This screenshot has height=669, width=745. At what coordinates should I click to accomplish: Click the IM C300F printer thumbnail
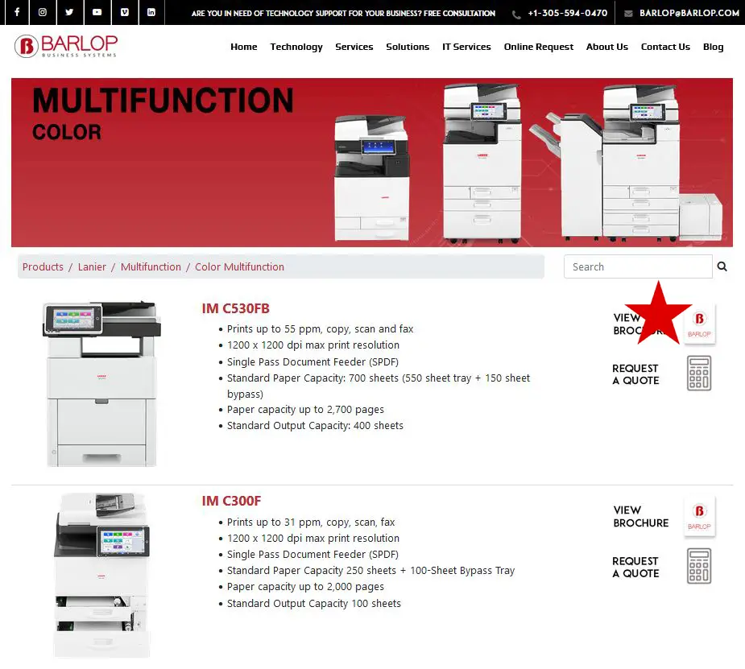click(101, 575)
